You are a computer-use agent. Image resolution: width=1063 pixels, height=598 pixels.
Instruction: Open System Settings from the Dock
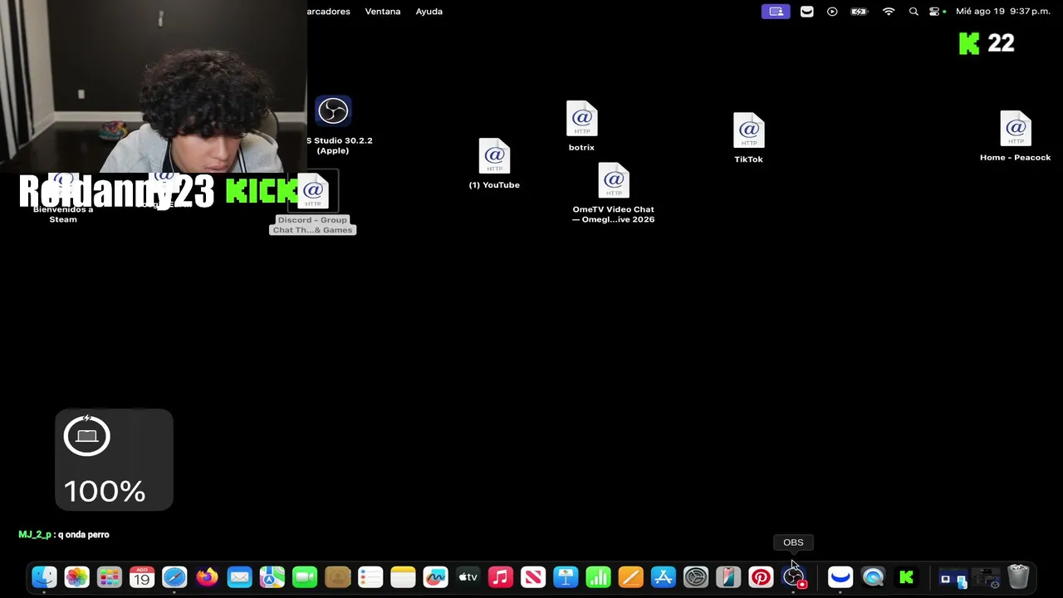(x=696, y=576)
